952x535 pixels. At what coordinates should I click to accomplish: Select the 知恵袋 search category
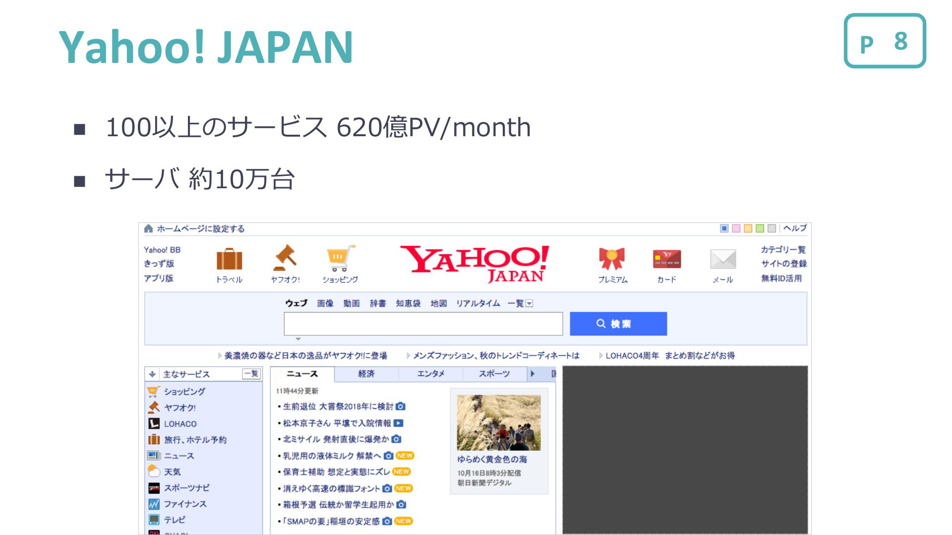(x=408, y=303)
